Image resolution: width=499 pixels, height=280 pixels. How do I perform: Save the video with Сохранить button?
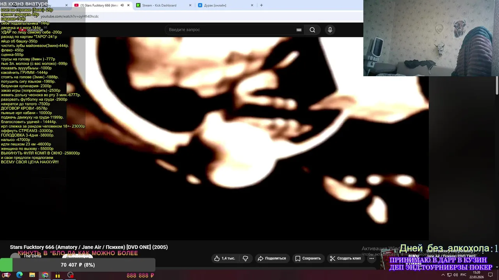pos(308,258)
